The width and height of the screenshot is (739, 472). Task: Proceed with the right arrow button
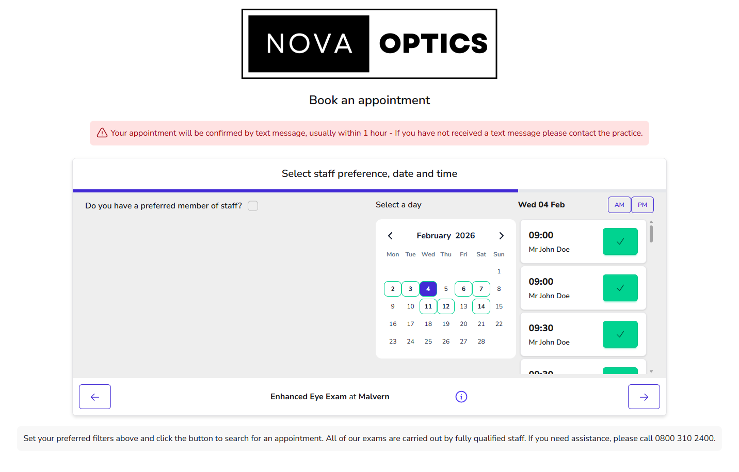(644, 397)
